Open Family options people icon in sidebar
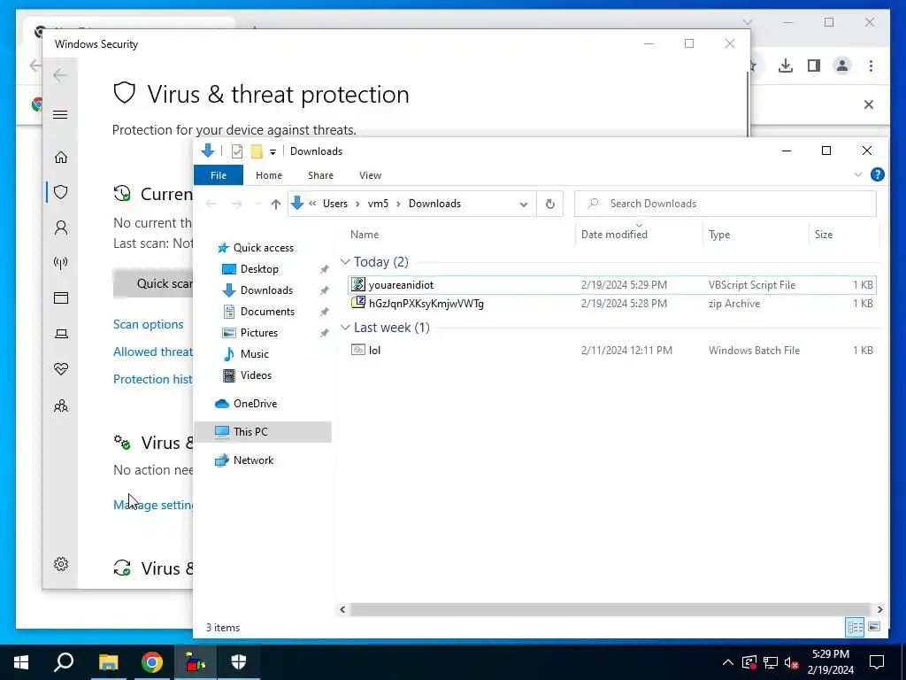Screen dimensions: 906x680 (x=61, y=406)
